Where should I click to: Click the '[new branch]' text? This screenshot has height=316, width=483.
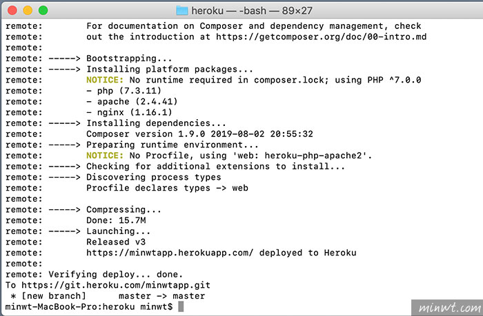[54, 296]
